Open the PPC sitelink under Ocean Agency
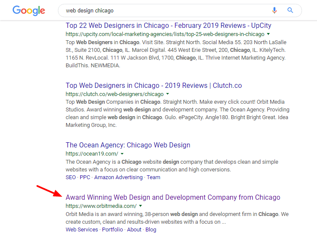317x240 pixels. [x=85, y=177]
